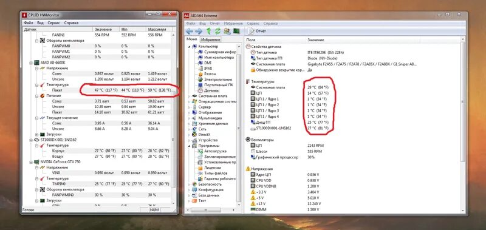The width and height of the screenshot is (486, 230).
Task: Click the people icon in AIDA64 toolbar
Action: 227,31
